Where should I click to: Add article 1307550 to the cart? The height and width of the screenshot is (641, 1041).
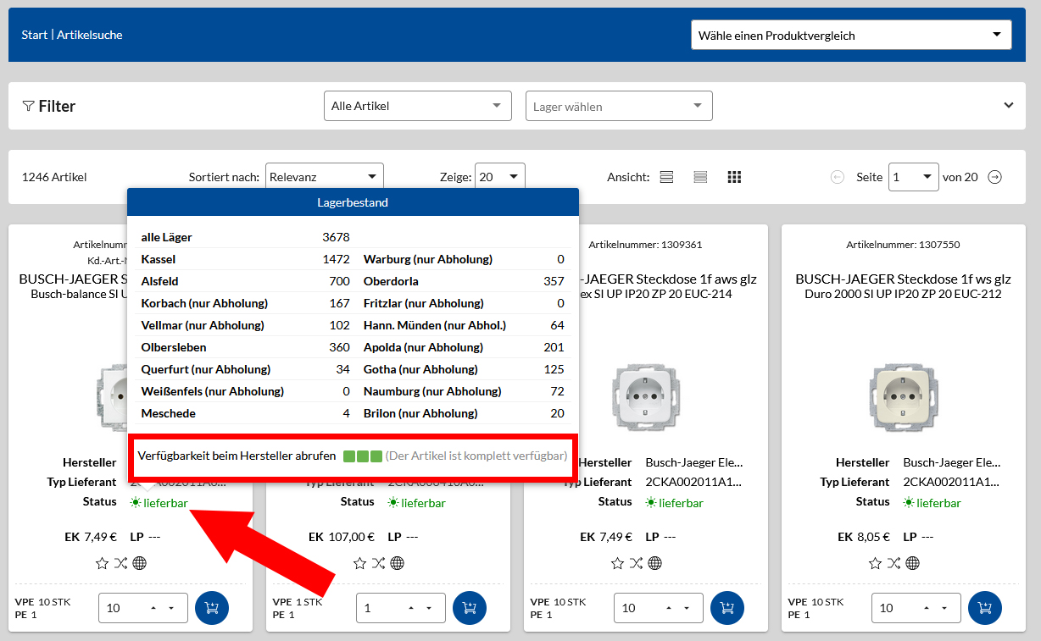coord(985,607)
